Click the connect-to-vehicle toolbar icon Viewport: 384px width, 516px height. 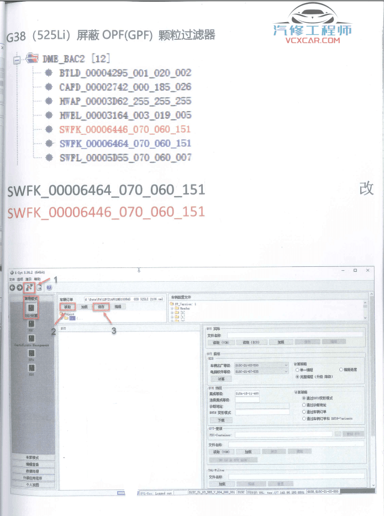tap(29, 288)
